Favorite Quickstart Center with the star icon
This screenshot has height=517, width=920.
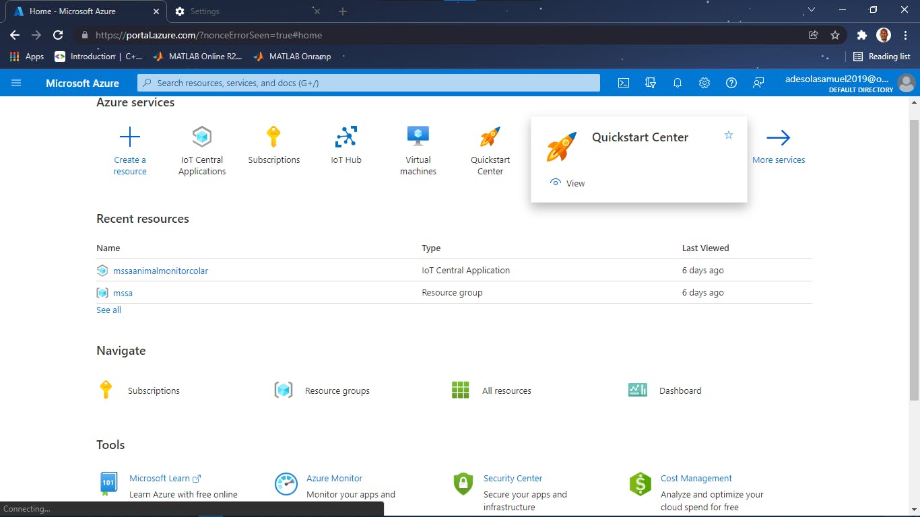[728, 135]
